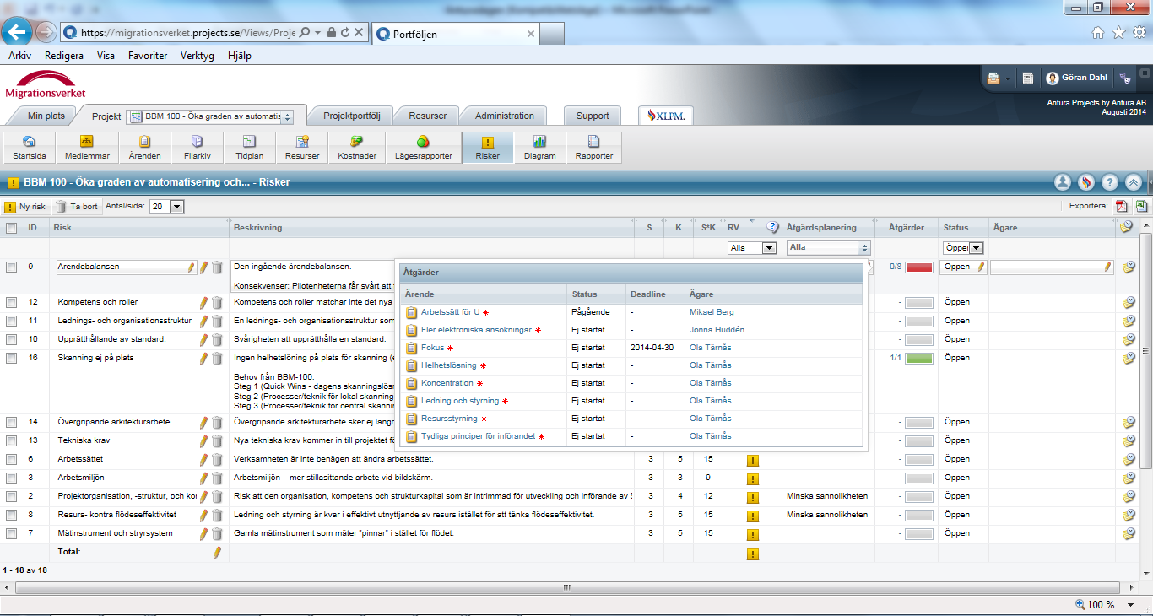Click the Ta bort button
Viewport: 1153px width, 616px height.
coord(77,206)
